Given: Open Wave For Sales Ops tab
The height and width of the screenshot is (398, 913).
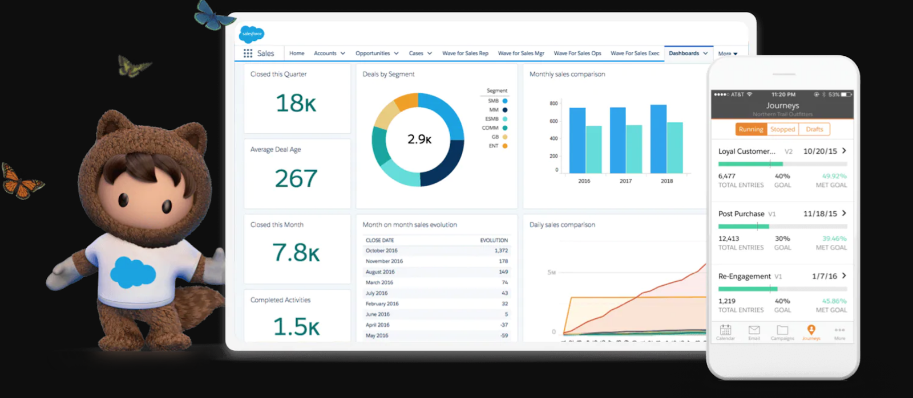Looking at the screenshot, I should point(577,54).
